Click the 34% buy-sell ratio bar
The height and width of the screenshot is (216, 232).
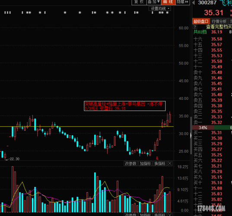203,127
